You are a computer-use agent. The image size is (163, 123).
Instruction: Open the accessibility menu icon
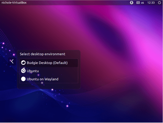pos(132,2)
